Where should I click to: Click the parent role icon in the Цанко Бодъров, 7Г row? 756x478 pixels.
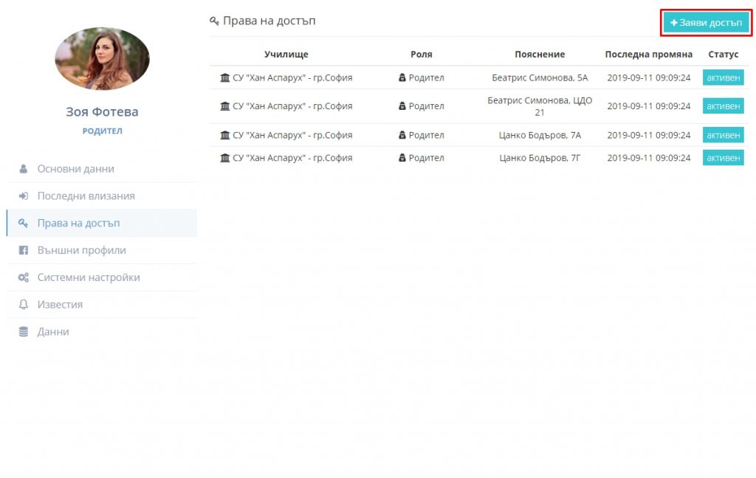point(402,158)
